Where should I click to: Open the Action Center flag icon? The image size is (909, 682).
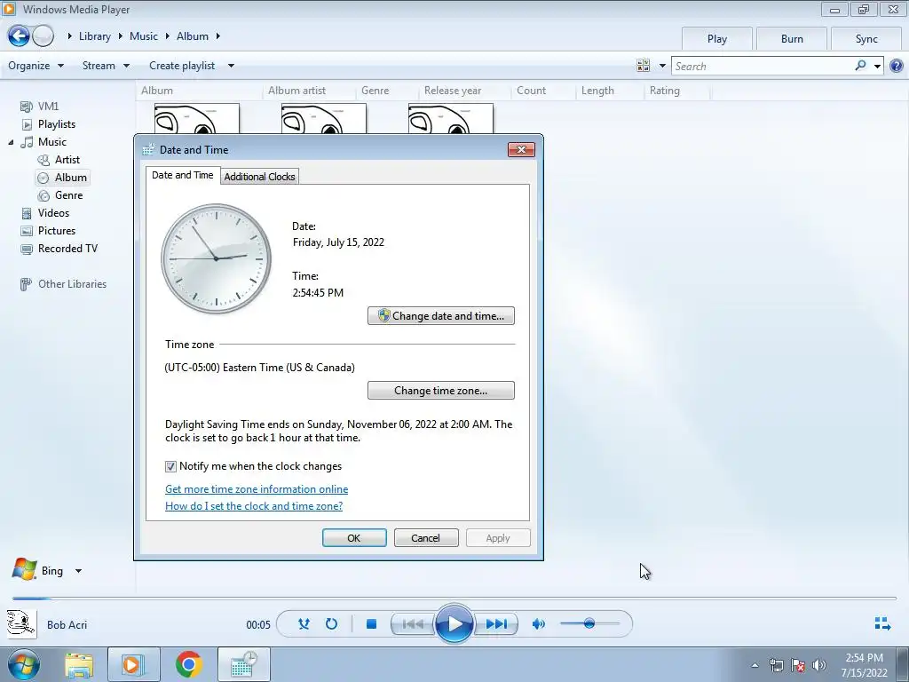point(798,665)
